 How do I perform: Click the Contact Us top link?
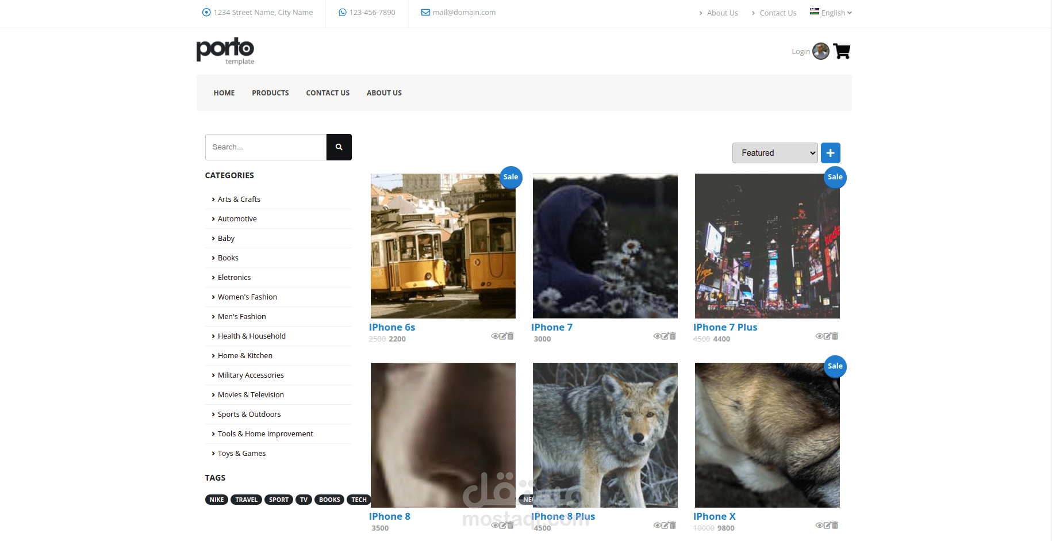click(x=778, y=13)
